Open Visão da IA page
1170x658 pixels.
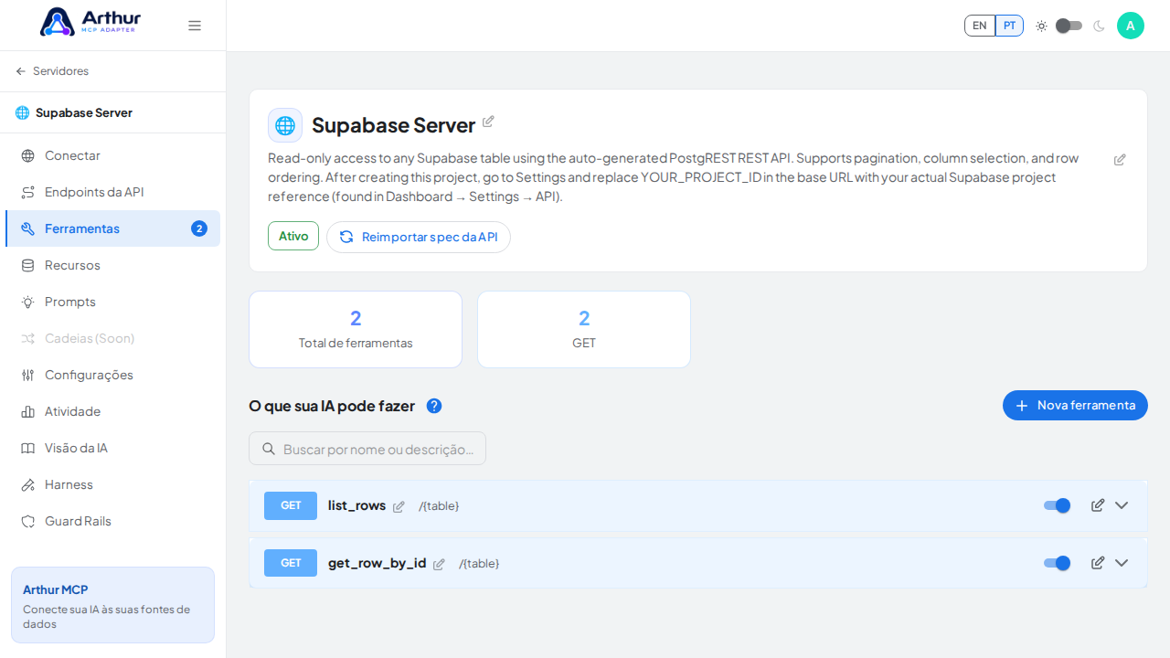pyautogui.click(x=112, y=448)
